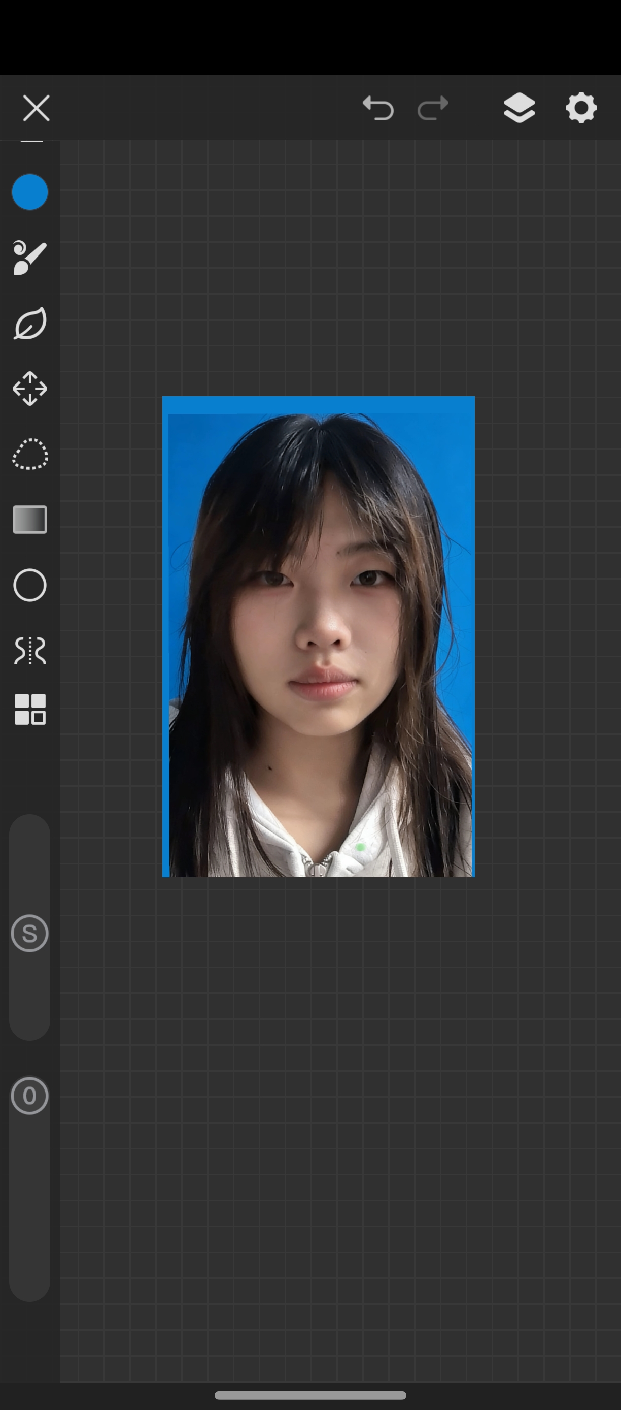621x1410 pixels.
Task: Open the four-square tools grid icon
Action: point(29,710)
